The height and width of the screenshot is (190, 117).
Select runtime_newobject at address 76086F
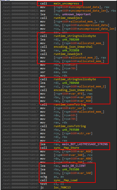68,54
